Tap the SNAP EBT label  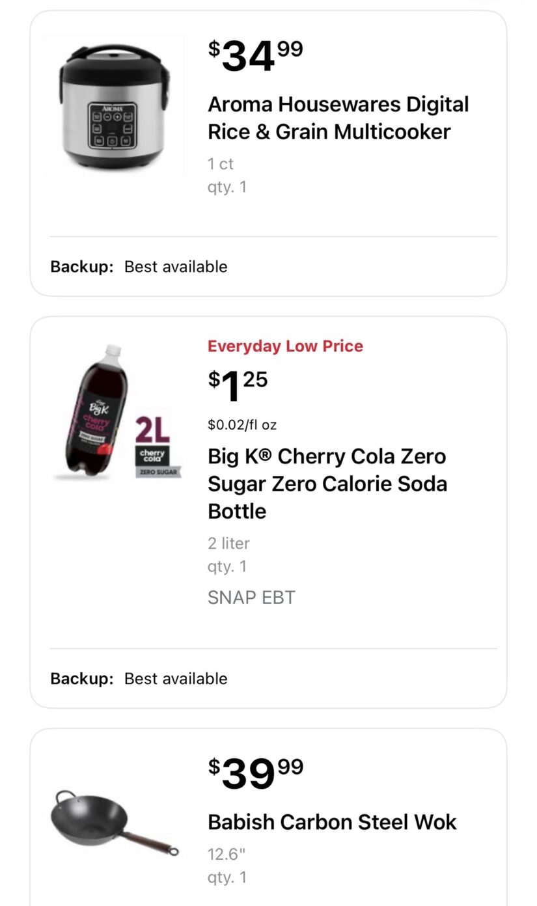point(251,597)
